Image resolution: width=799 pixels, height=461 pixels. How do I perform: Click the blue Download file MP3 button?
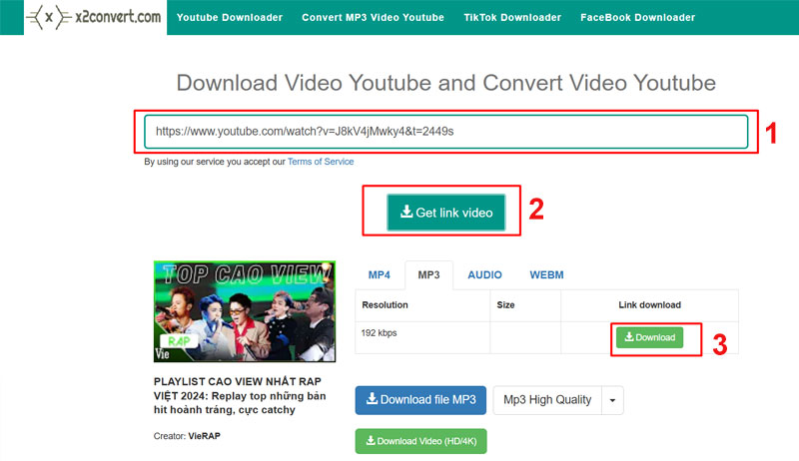420,400
